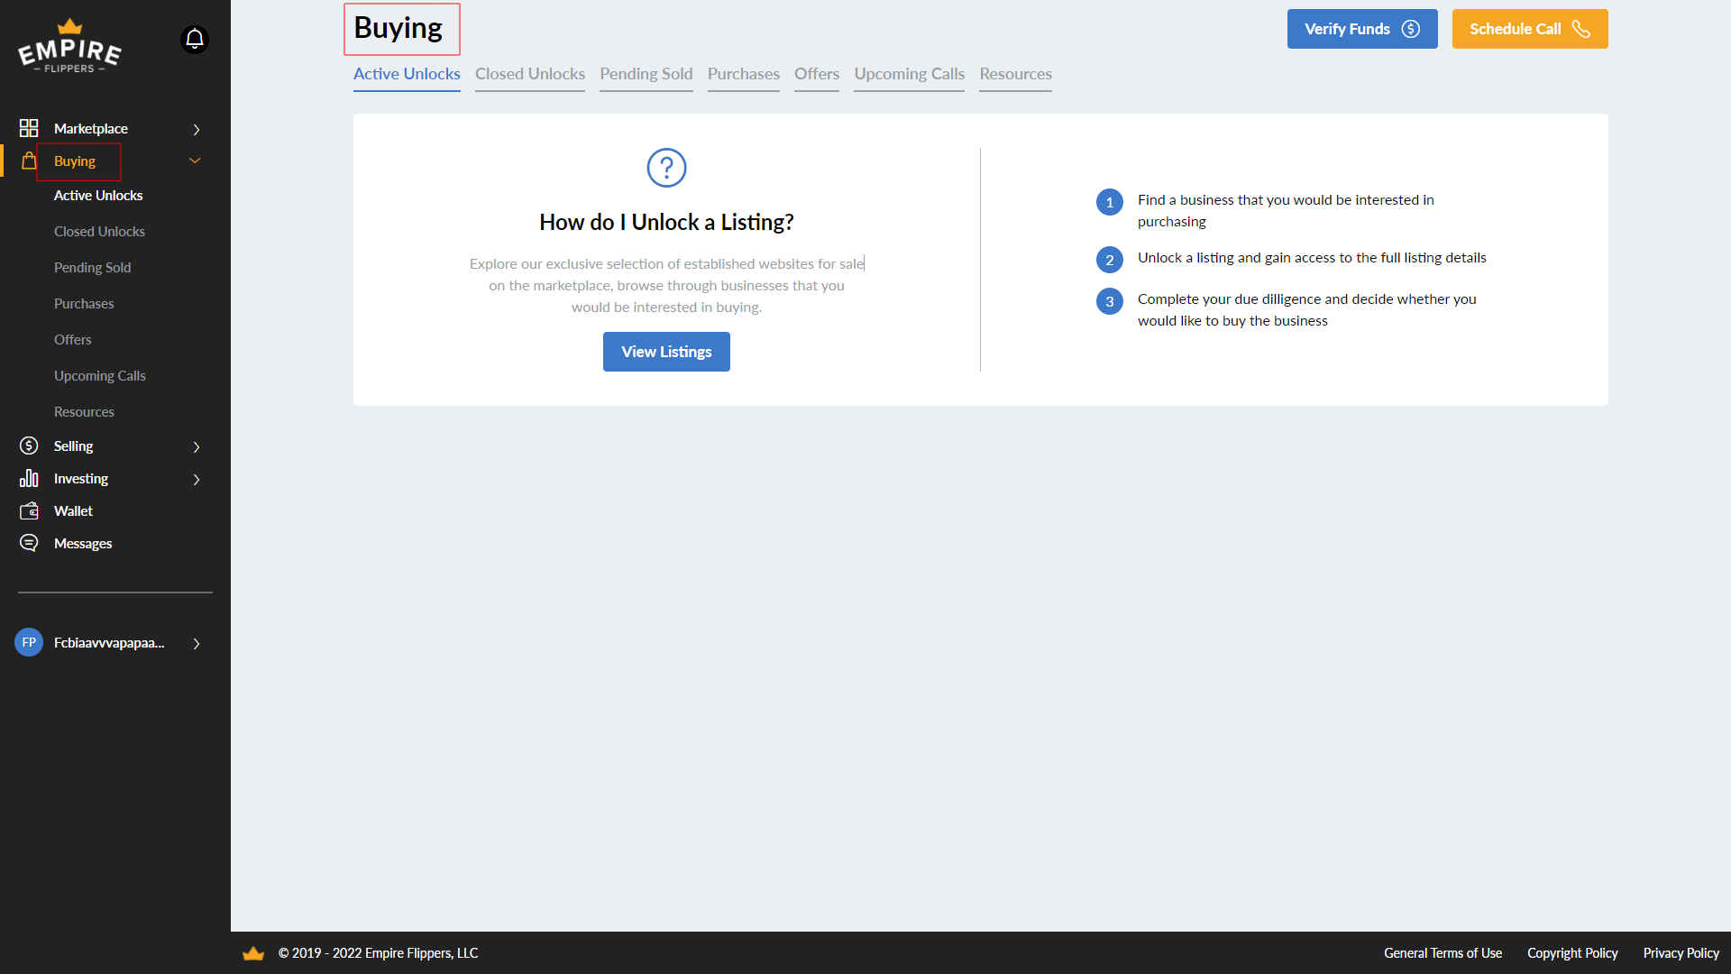Open the Pending Sold tab
Image resolution: width=1731 pixels, height=974 pixels.
(x=646, y=74)
